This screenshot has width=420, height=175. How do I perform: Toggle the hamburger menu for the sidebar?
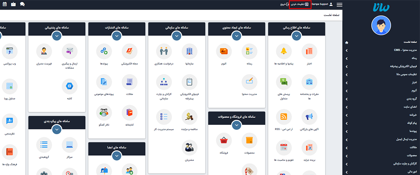pyautogui.click(x=339, y=5)
